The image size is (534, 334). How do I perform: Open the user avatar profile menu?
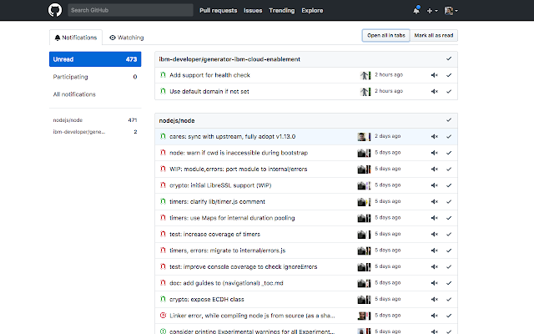tap(451, 11)
